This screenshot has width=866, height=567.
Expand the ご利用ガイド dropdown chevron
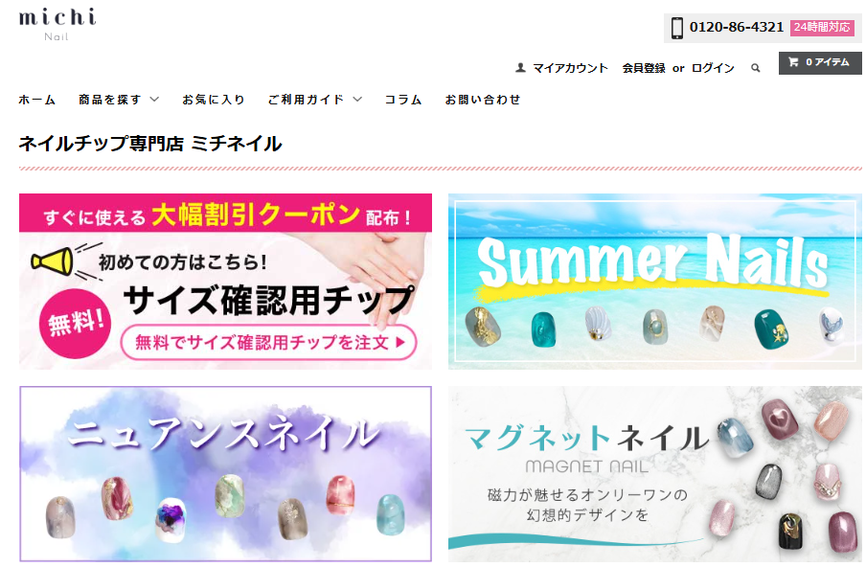click(357, 100)
